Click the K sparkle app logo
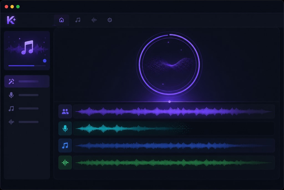 click(x=11, y=20)
